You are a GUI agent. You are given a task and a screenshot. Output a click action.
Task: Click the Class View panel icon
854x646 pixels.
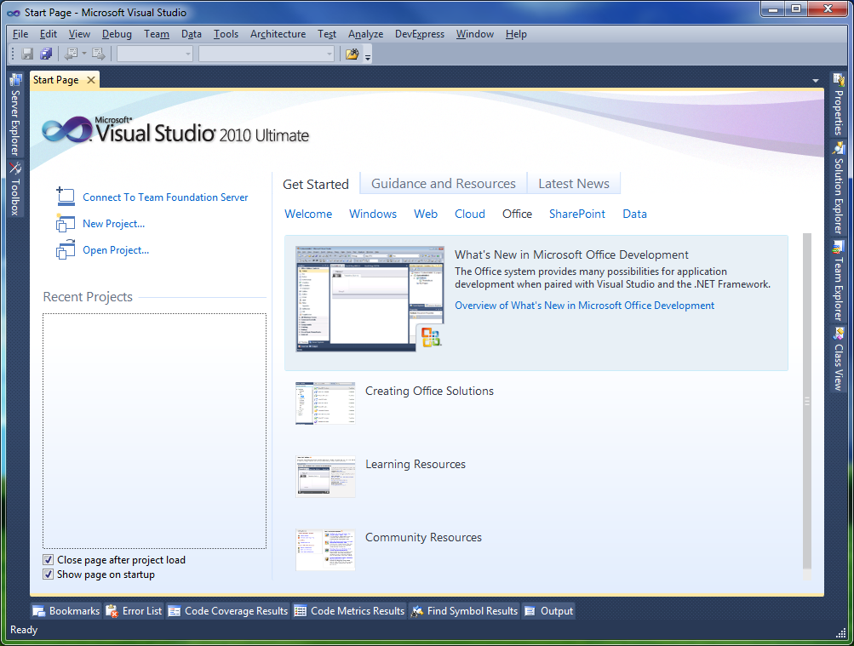click(839, 333)
